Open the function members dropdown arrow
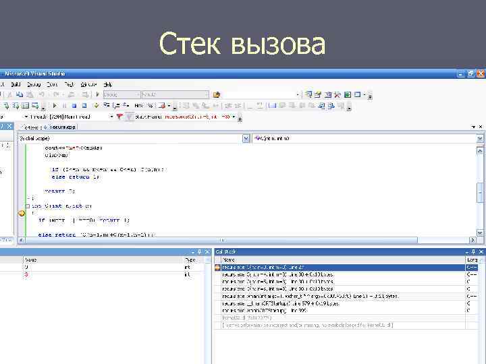 click(x=479, y=139)
